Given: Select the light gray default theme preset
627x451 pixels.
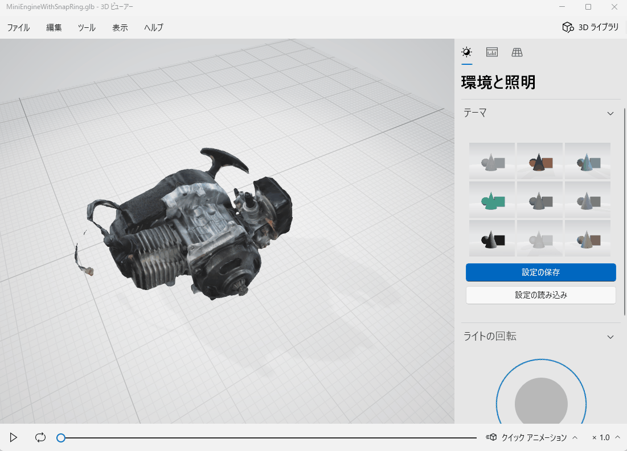Looking at the screenshot, I should coord(491,161).
